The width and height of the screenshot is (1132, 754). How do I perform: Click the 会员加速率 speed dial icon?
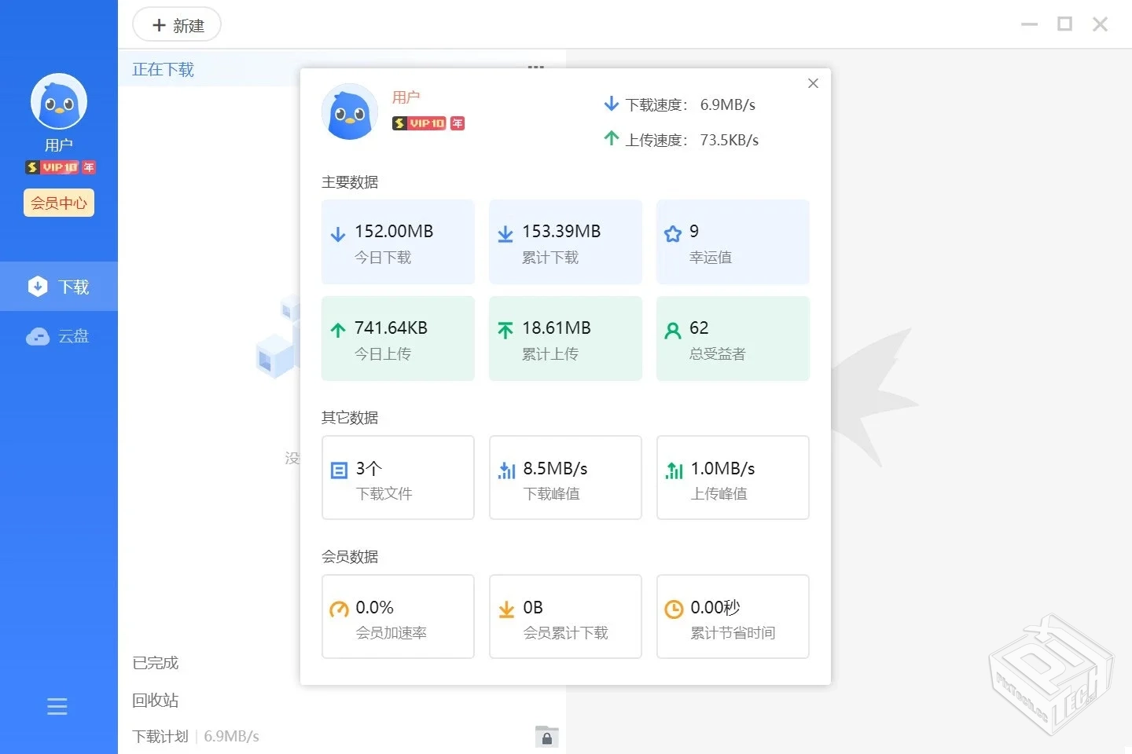point(339,608)
